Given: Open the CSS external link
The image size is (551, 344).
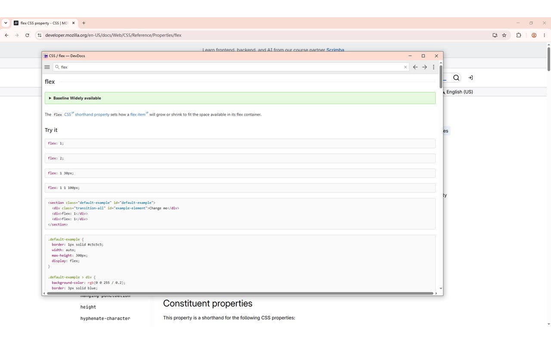Looking at the screenshot, I should [x=69, y=114].
